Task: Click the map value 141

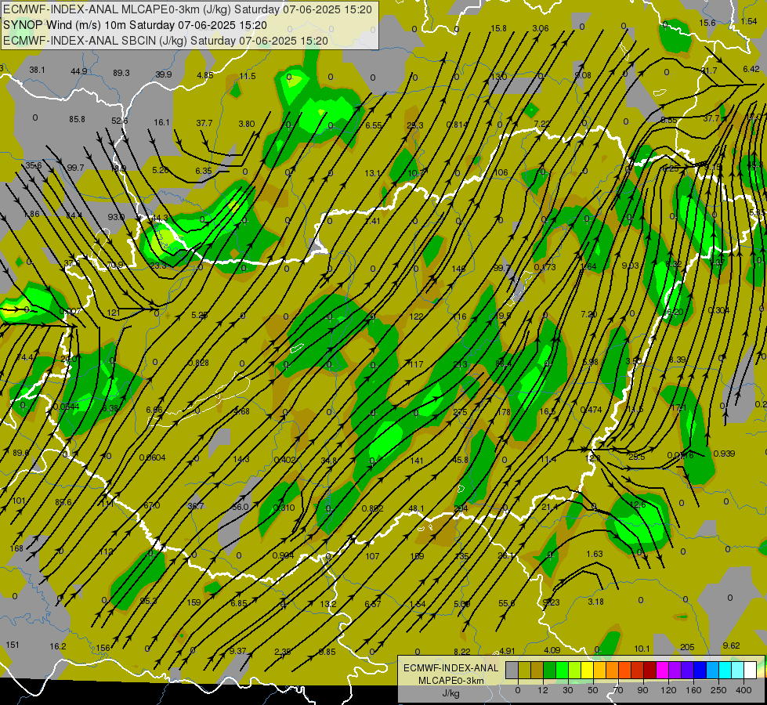Action: 417,461
